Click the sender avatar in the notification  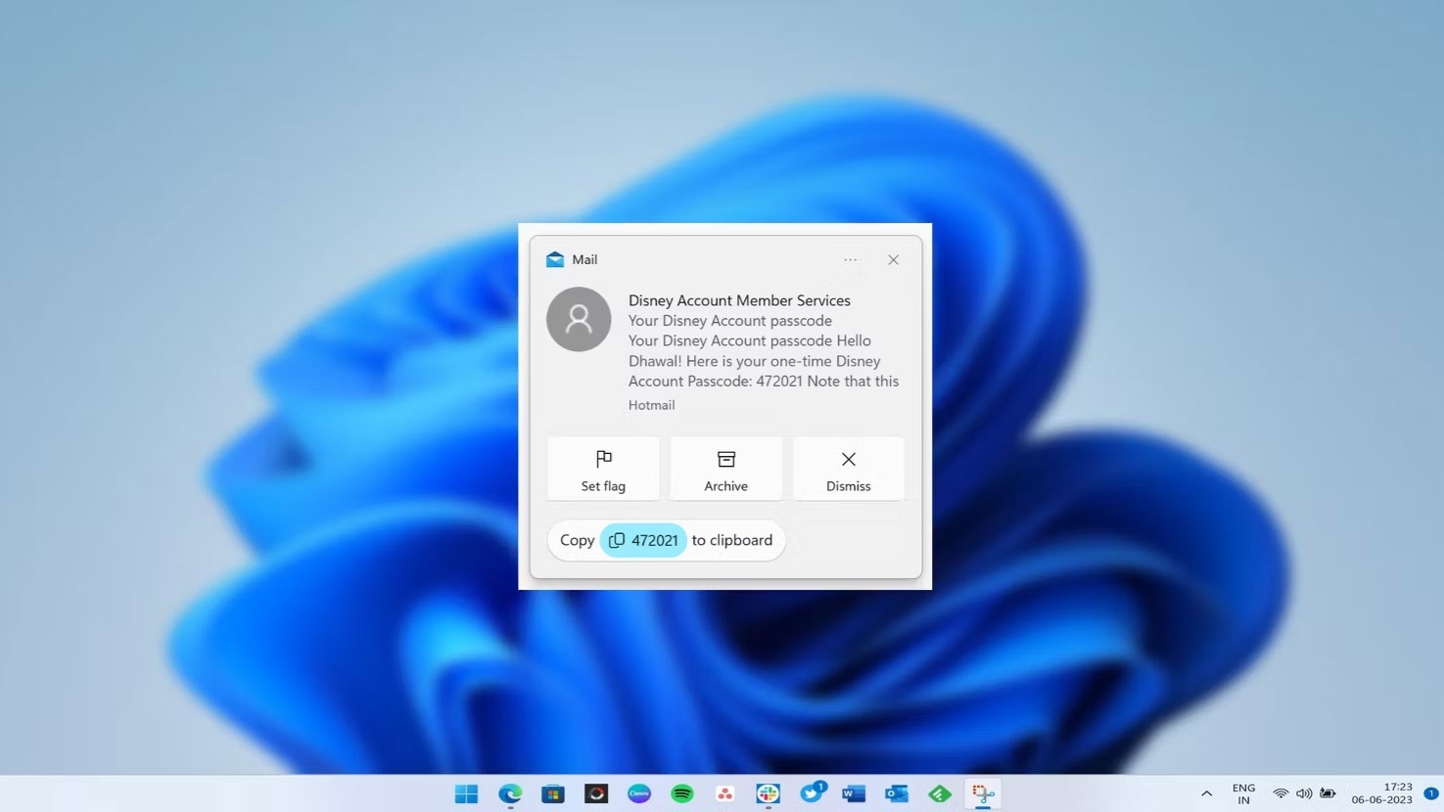pyautogui.click(x=579, y=319)
